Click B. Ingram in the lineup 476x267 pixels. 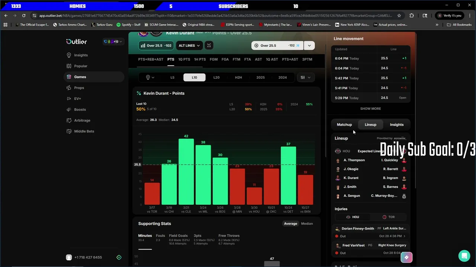point(390,178)
